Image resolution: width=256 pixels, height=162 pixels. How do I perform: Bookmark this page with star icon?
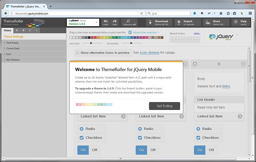pos(228,13)
